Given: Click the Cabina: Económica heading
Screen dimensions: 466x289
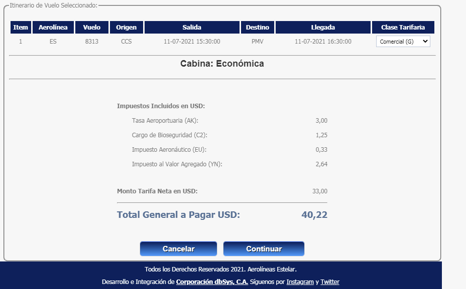Looking at the screenshot, I should pyautogui.click(x=222, y=64).
